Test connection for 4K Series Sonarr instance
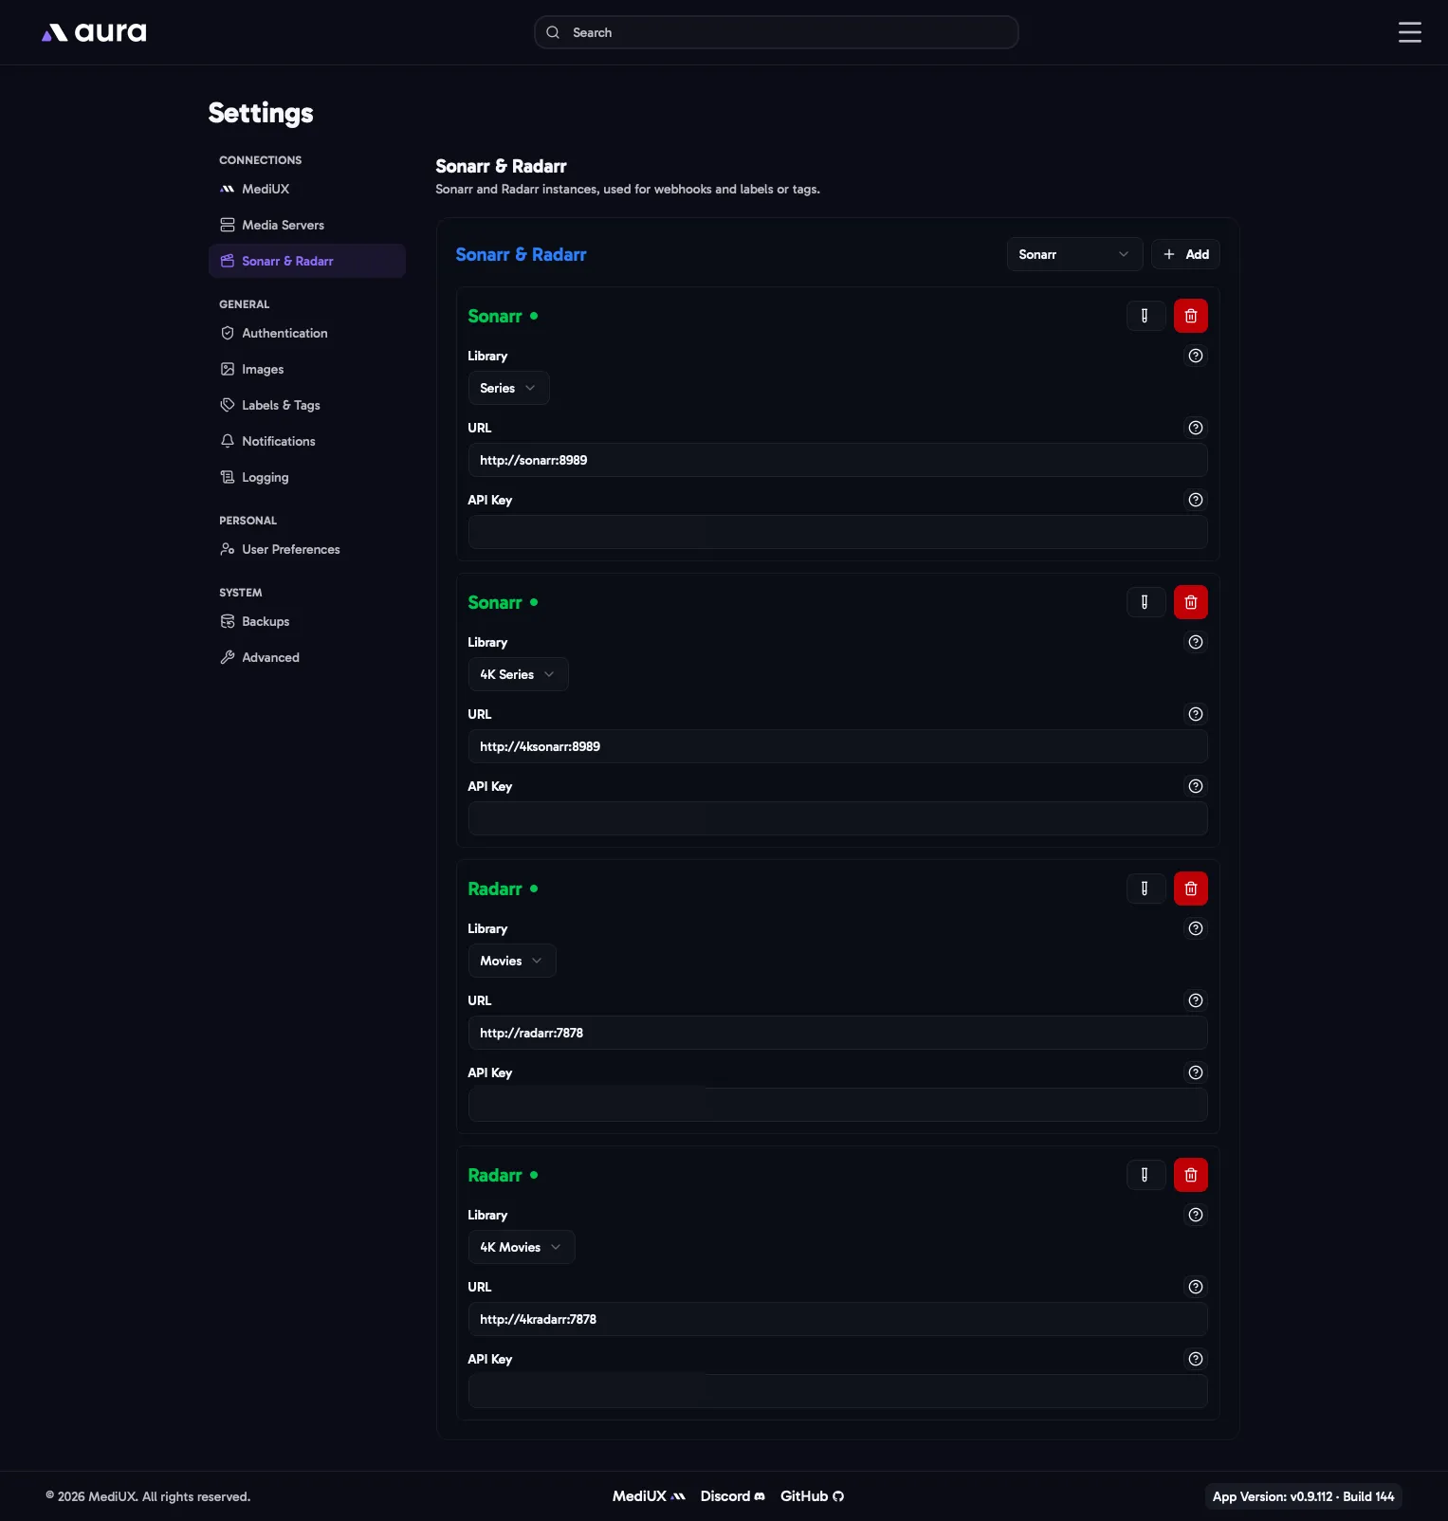The height and width of the screenshot is (1521, 1448). [x=1146, y=602]
